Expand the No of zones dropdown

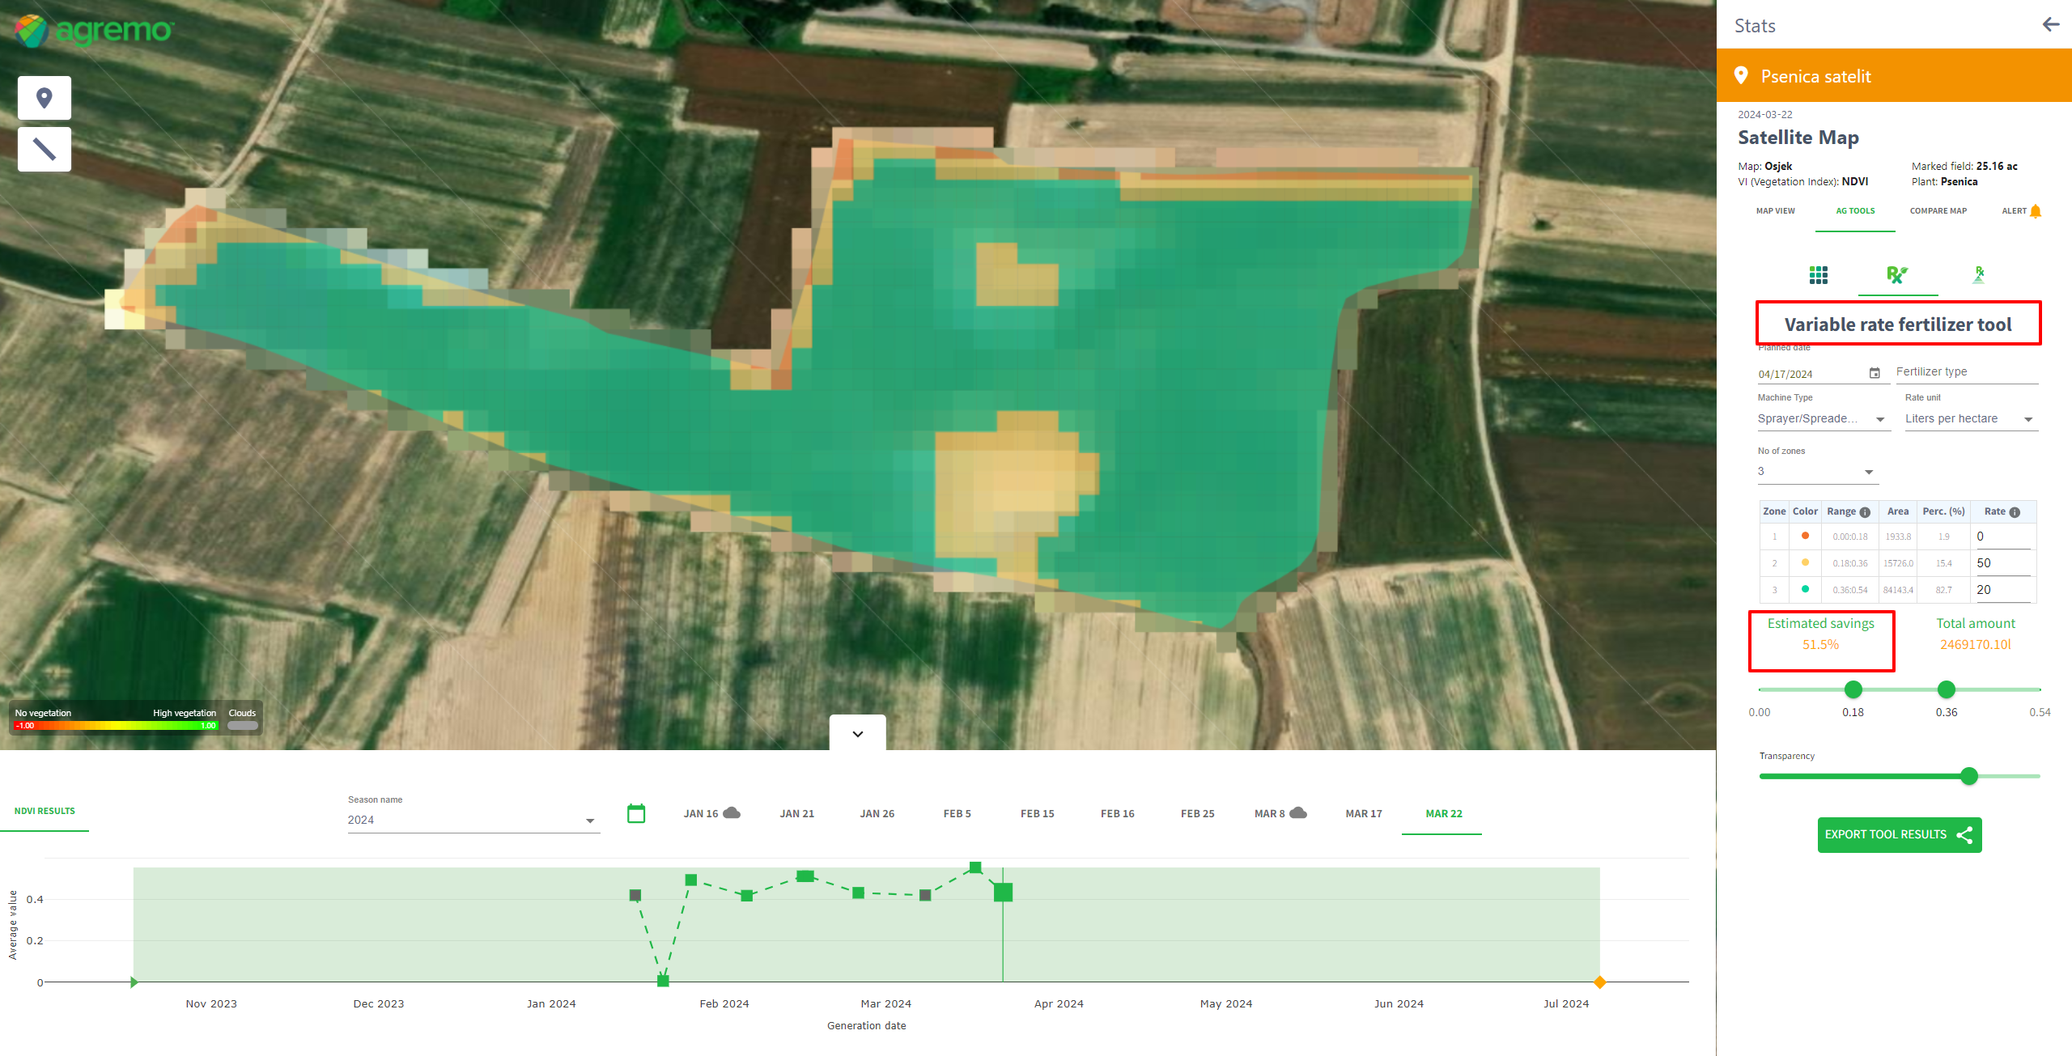coord(1869,472)
